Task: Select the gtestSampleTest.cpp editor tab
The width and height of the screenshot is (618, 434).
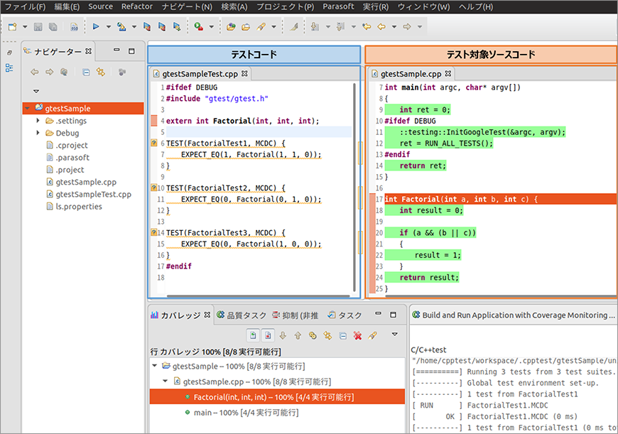Action: (x=200, y=74)
